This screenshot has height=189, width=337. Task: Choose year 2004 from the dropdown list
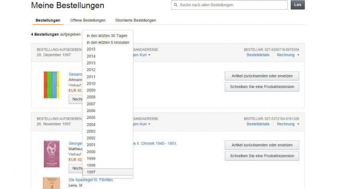click(x=108, y=125)
